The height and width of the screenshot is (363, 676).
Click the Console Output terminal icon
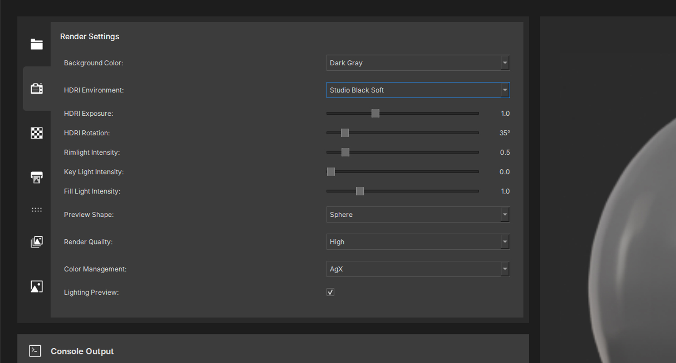point(35,351)
